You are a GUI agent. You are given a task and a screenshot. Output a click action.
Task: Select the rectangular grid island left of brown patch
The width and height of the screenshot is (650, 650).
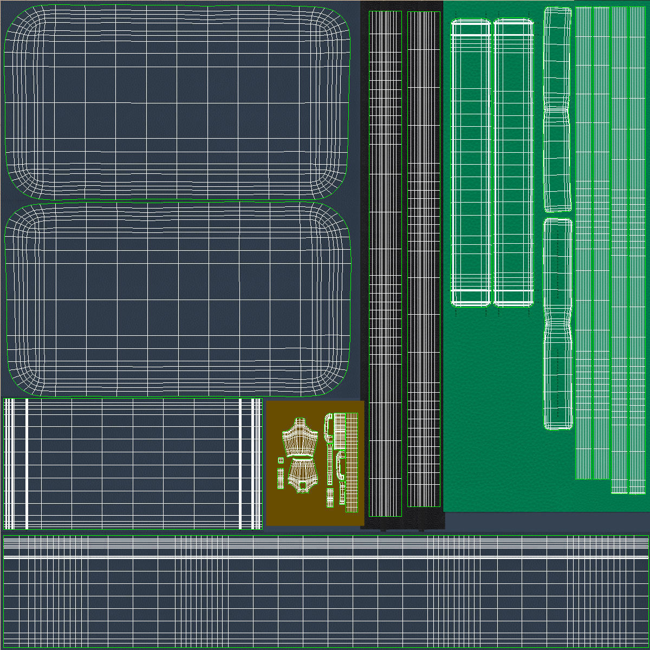click(x=133, y=464)
